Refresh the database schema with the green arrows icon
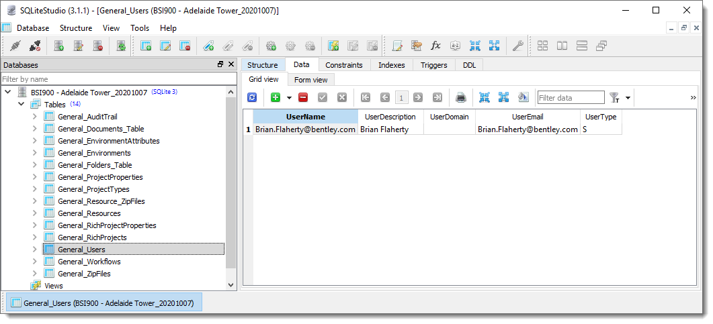 pyautogui.click(x=121, y=46)
